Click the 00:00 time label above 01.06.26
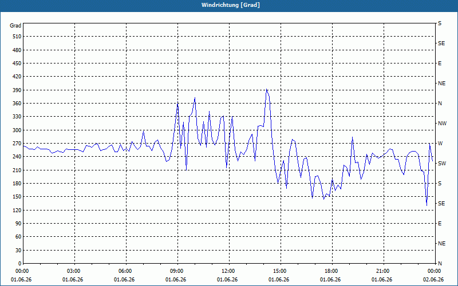Image resolution: width=458 pixels, height=286 pixels. 22,271
